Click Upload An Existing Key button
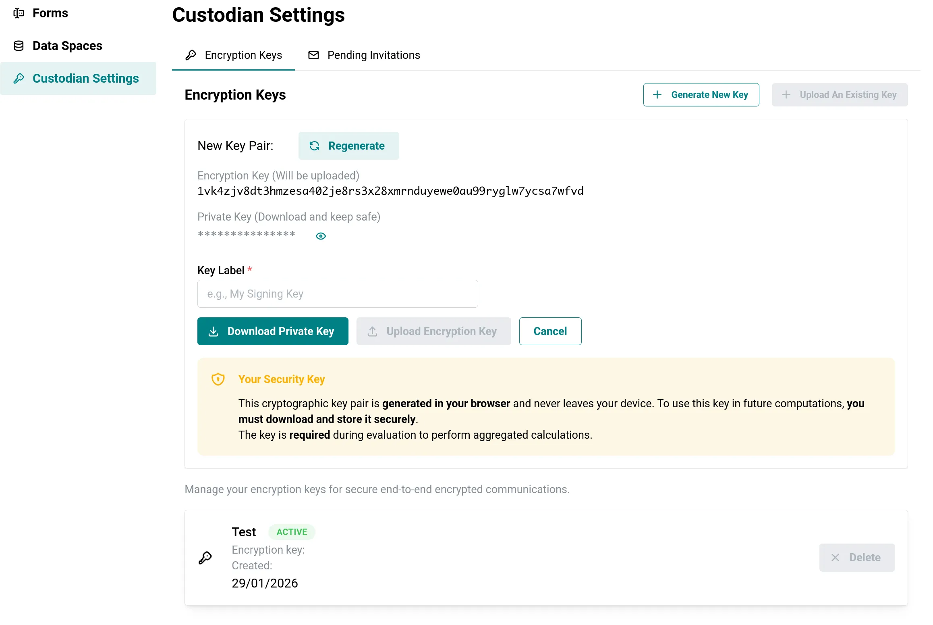 [x=840, y=95]
